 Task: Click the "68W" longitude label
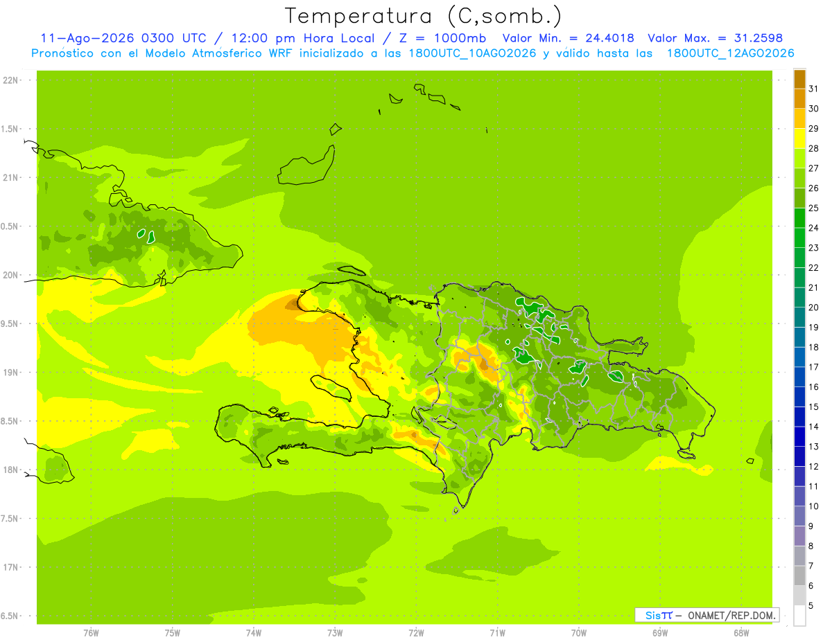coord(741,632)
